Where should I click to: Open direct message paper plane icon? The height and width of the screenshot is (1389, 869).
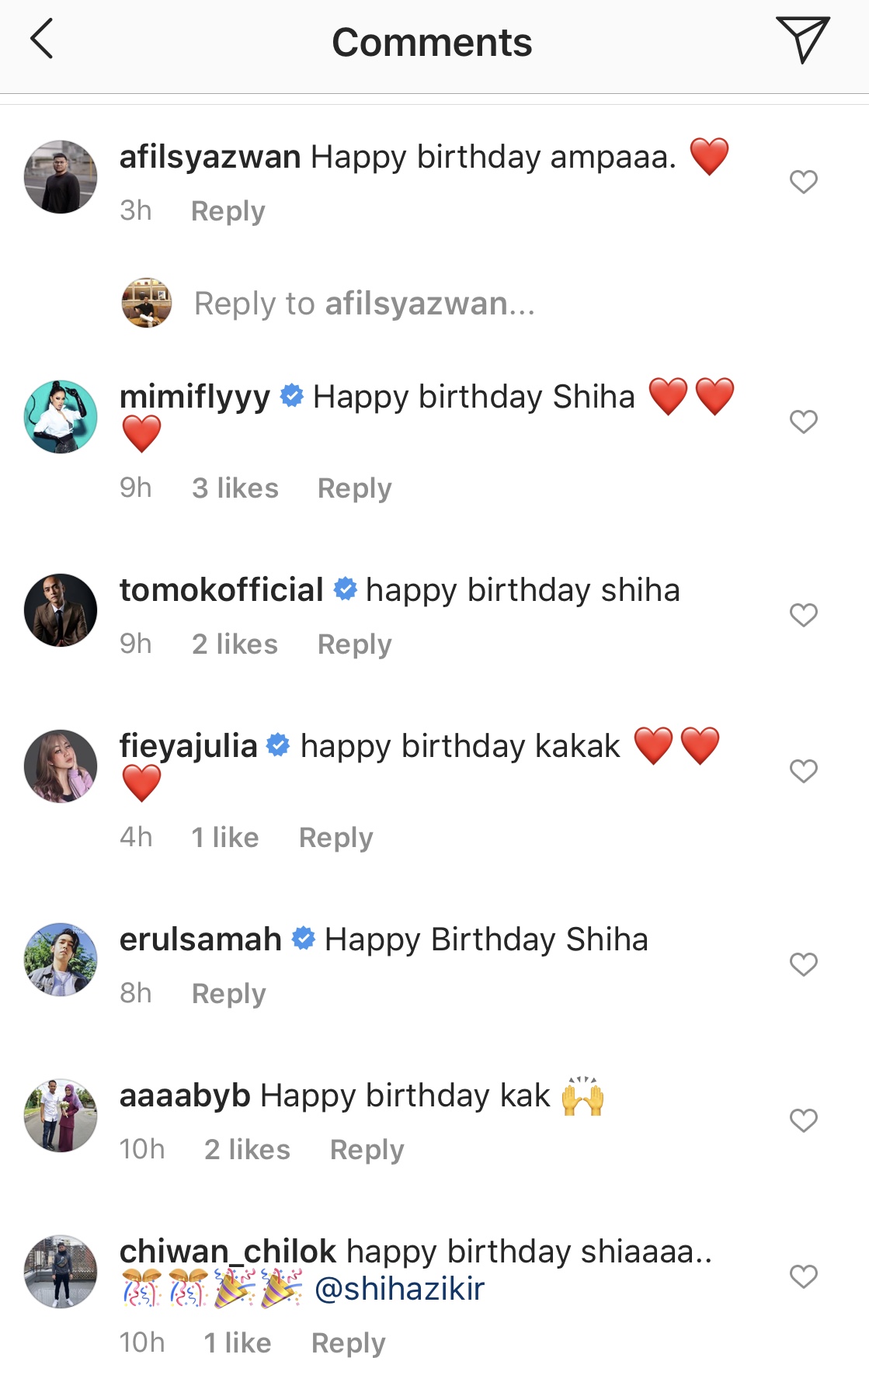[802, 40]
